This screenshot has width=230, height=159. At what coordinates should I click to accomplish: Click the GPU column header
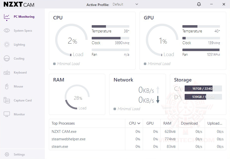coord(150,123)
